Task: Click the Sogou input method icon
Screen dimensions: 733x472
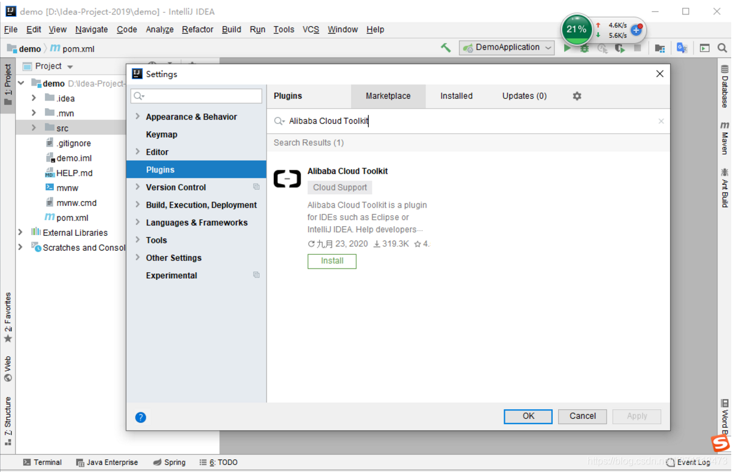Action: pyautogui.click(x=720, y=443)
